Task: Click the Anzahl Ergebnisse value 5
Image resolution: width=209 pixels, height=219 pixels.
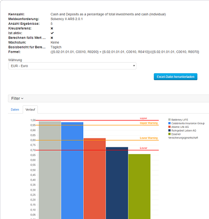Action: coord(52,24)
